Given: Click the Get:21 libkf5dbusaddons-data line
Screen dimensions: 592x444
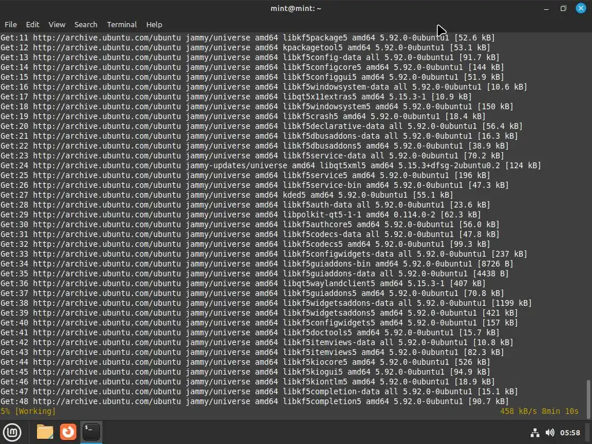Looking at the screenshot, I should (259, 136).
